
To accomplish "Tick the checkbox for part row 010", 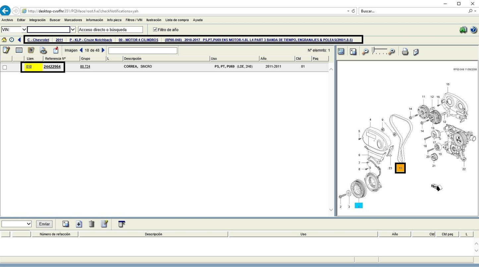I will point(5,67).
